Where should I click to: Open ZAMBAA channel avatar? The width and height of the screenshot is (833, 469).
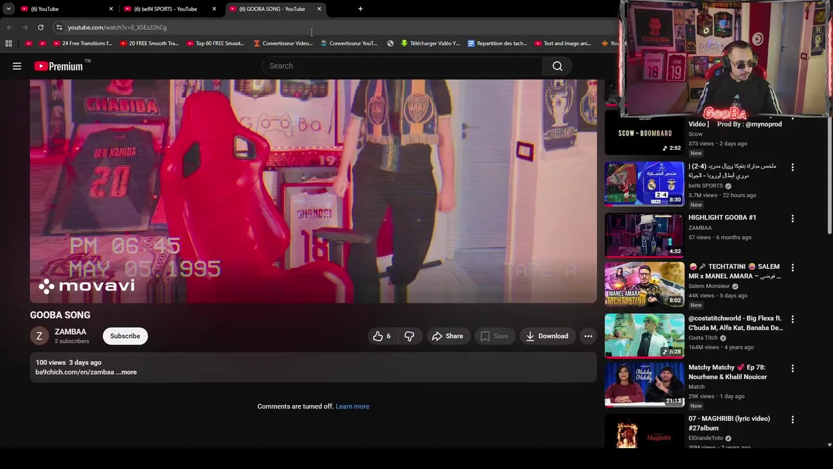pyautogui.click(x=39, y=336)
